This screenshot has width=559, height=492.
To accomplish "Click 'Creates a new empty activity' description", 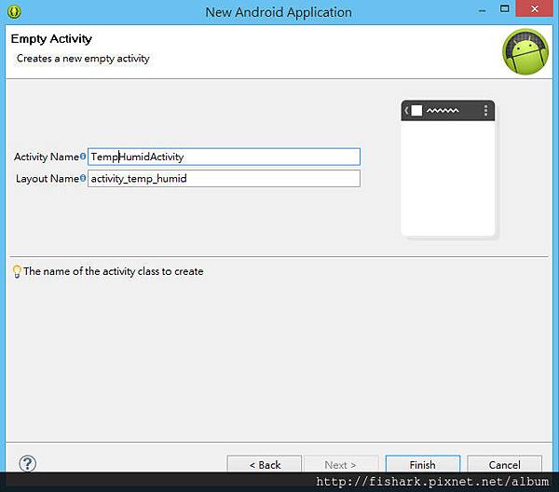I will (x=83, y=59).
